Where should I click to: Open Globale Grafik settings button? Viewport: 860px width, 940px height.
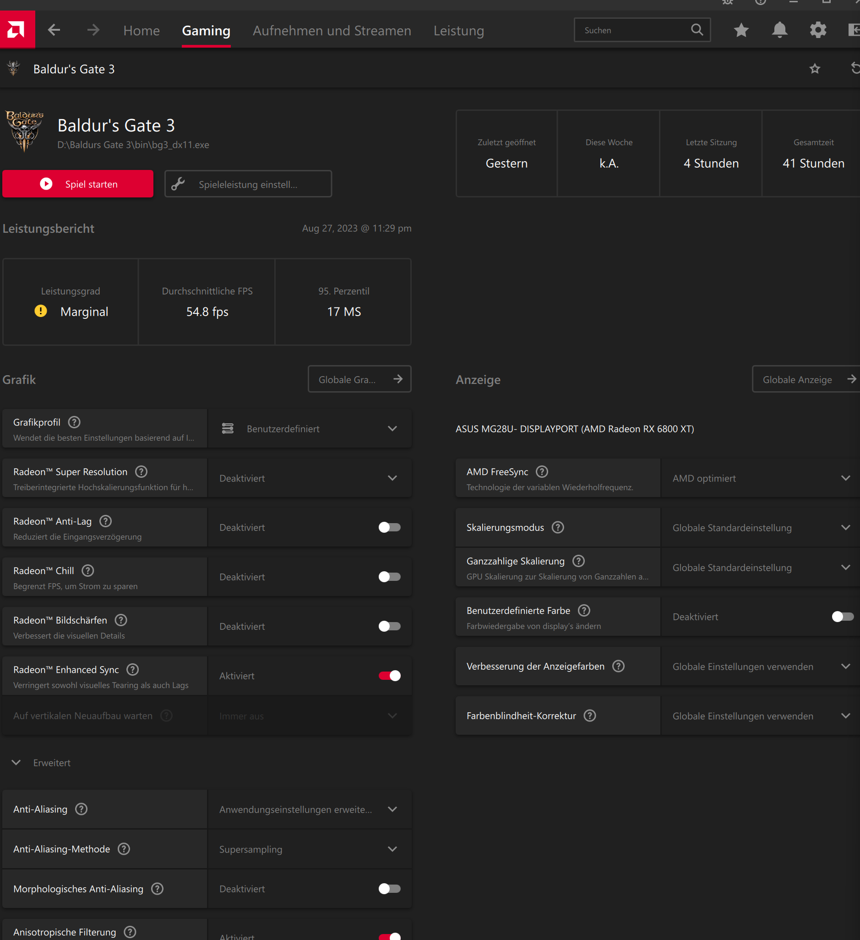point(359,379)
